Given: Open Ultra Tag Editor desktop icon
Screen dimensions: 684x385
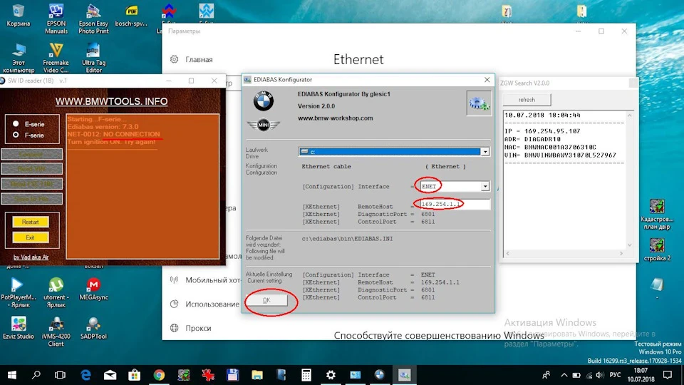Looking at the screenshot, I should pos(93,58).
